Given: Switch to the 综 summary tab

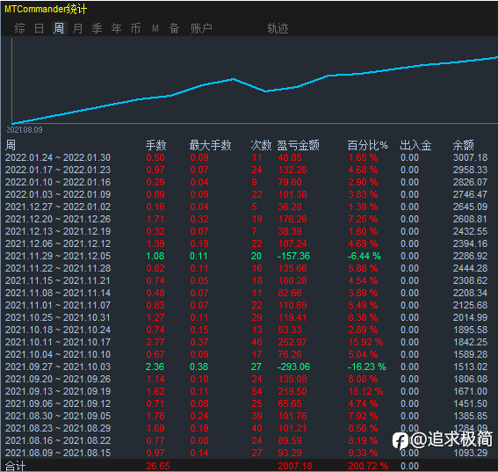Looking at the screenshot, I should 19,28.
